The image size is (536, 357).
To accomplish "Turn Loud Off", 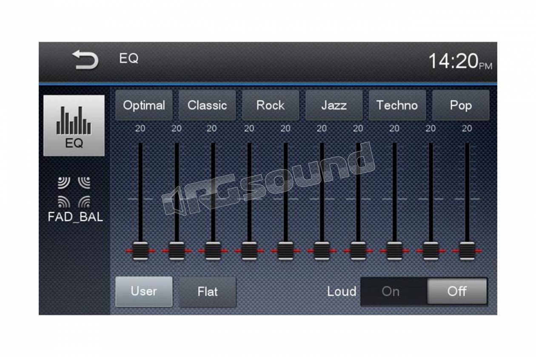I will 457,292.
